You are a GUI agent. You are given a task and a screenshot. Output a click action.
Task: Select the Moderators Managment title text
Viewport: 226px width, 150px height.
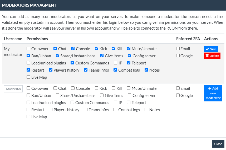tap(29, 5)
